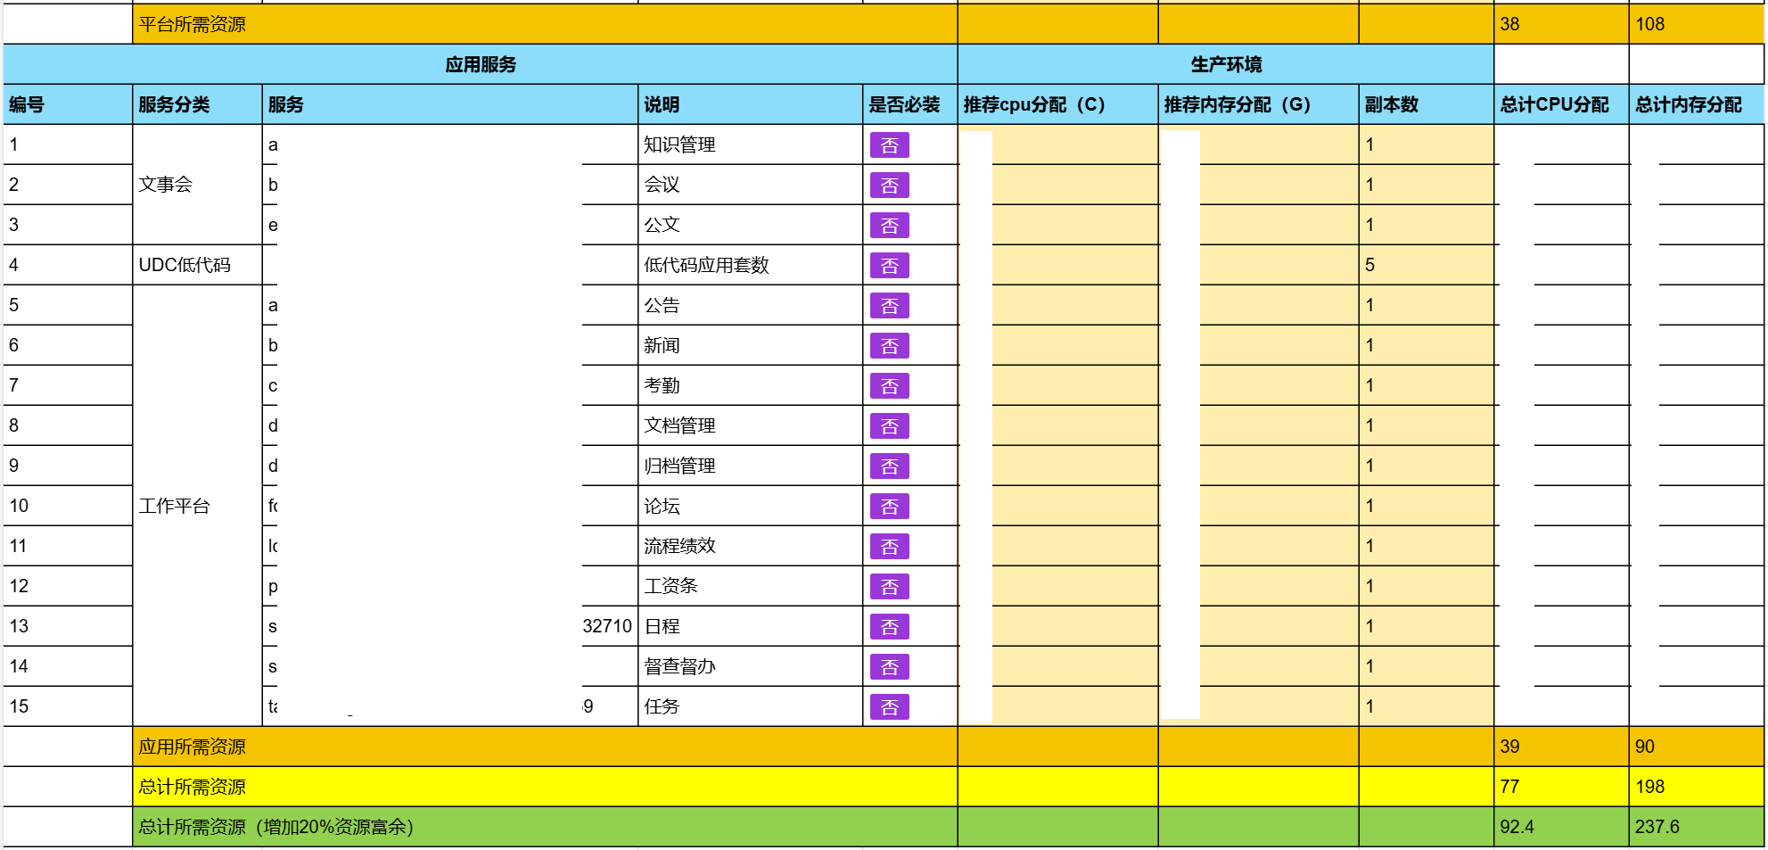Select the overall memory total 198
Viewport: 1768px width, 850px height.
[1697, 787]
